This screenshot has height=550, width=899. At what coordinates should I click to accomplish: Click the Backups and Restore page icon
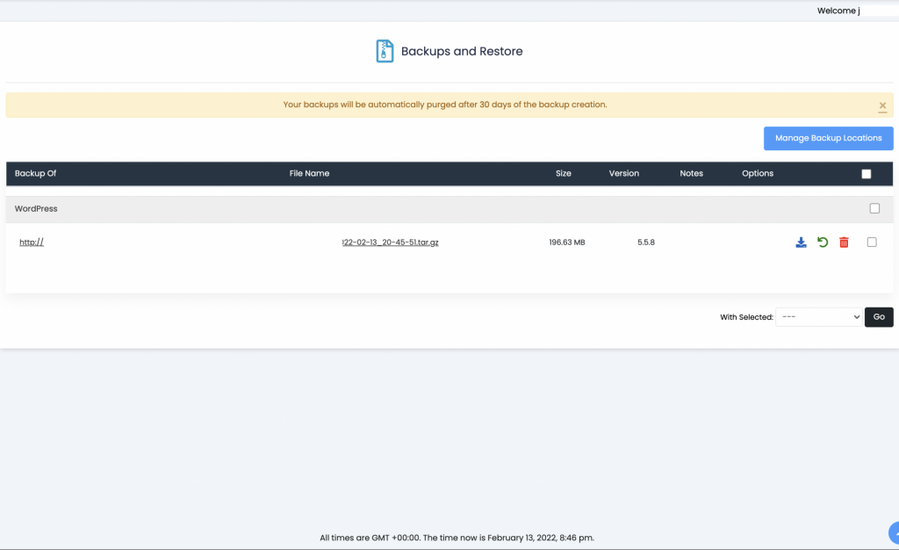click(384, 51)
